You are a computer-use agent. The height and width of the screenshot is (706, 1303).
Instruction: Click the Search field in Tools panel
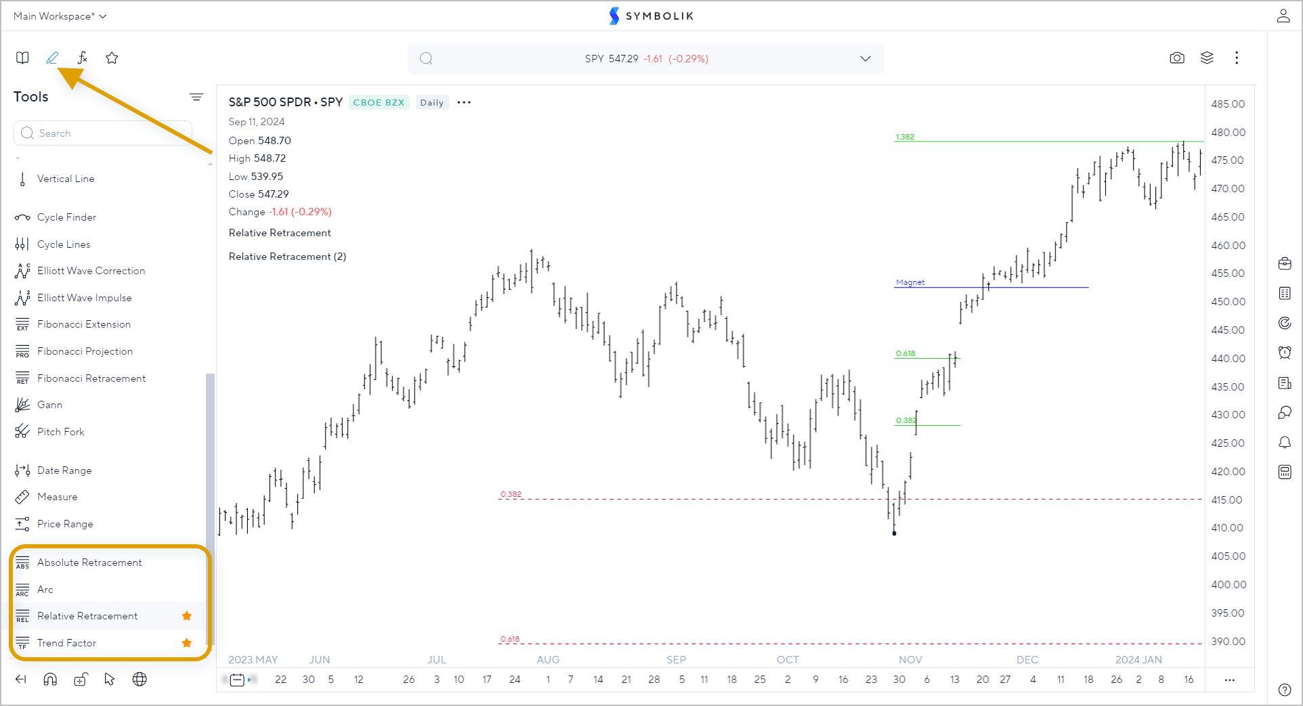pyautogui.click(x=103, y=133)
